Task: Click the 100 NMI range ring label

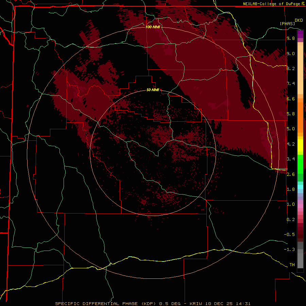Action: point(153,27)
